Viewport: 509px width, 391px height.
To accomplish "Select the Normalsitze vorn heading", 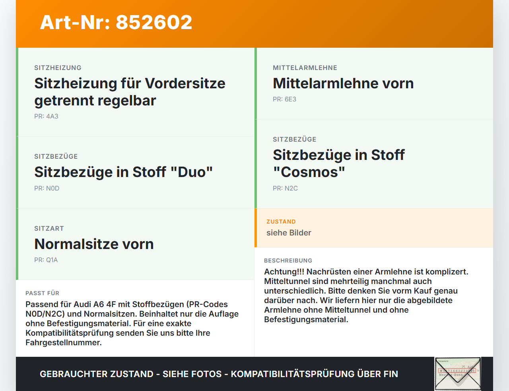I will 94,244.
